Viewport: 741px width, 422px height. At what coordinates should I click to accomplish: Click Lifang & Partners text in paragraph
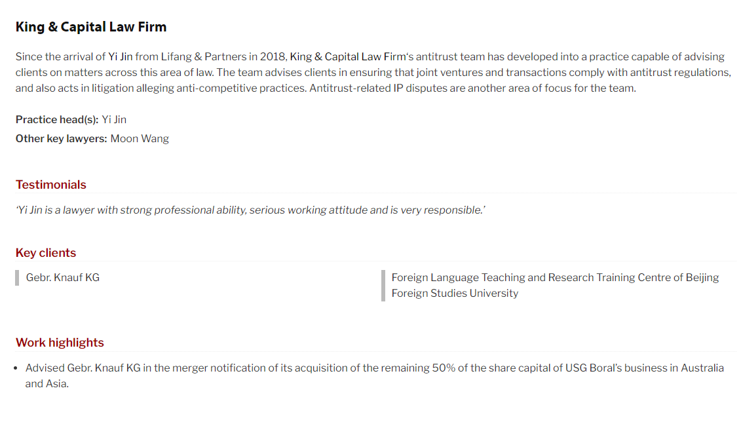pos(204,57)
